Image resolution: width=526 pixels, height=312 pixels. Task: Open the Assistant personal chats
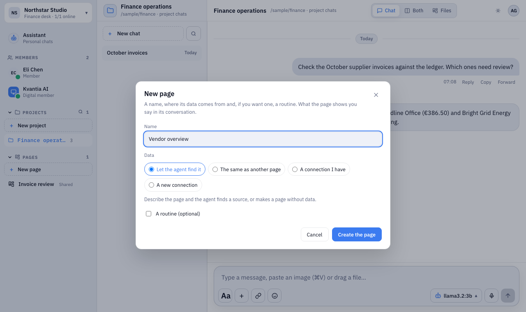48,38
